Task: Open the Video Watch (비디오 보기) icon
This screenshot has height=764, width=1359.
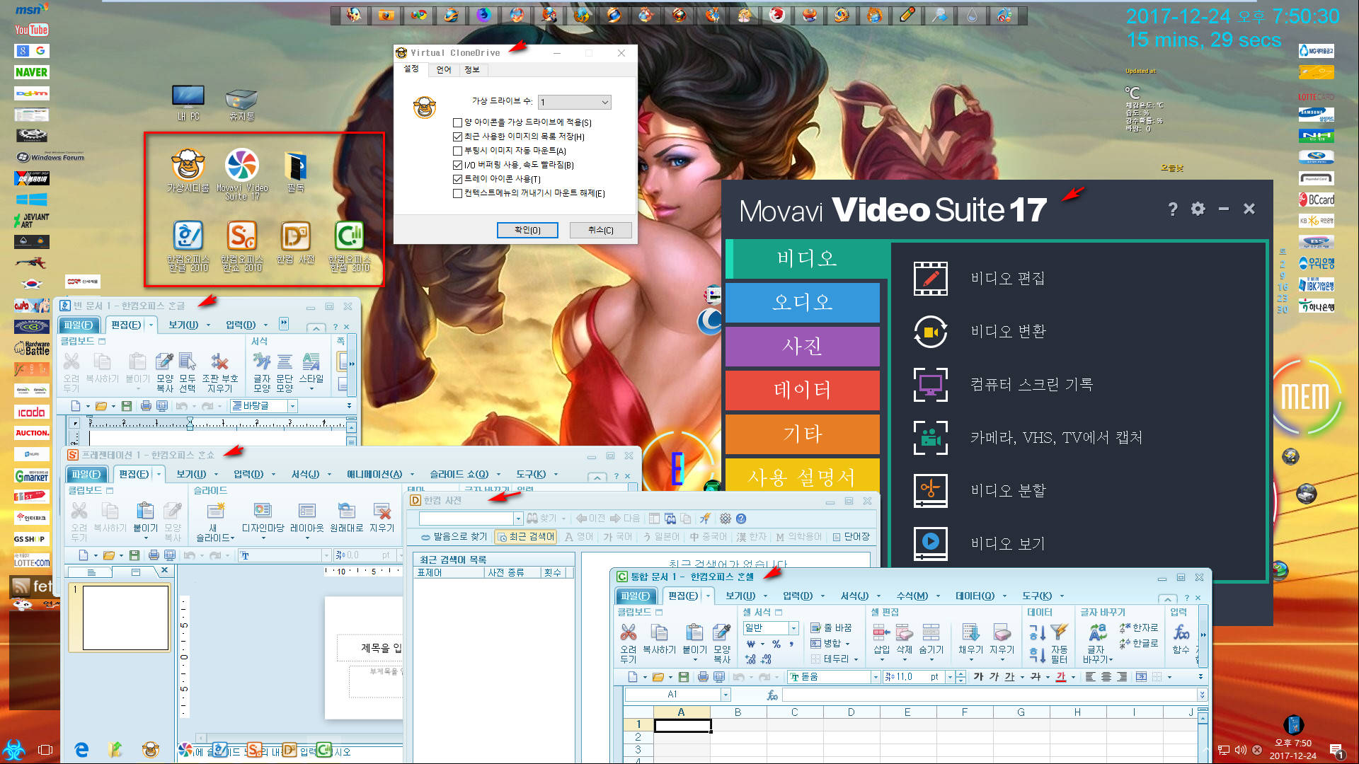Action: [930, 543]
